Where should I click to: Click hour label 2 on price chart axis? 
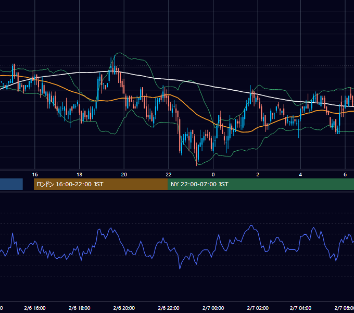(258, 175)
